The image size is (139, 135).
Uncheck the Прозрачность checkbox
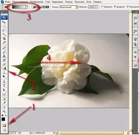click(x=128, y=7)
